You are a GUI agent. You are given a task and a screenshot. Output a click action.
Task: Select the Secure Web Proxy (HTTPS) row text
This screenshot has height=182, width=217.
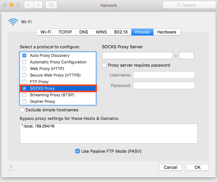[x=55, y=75]
